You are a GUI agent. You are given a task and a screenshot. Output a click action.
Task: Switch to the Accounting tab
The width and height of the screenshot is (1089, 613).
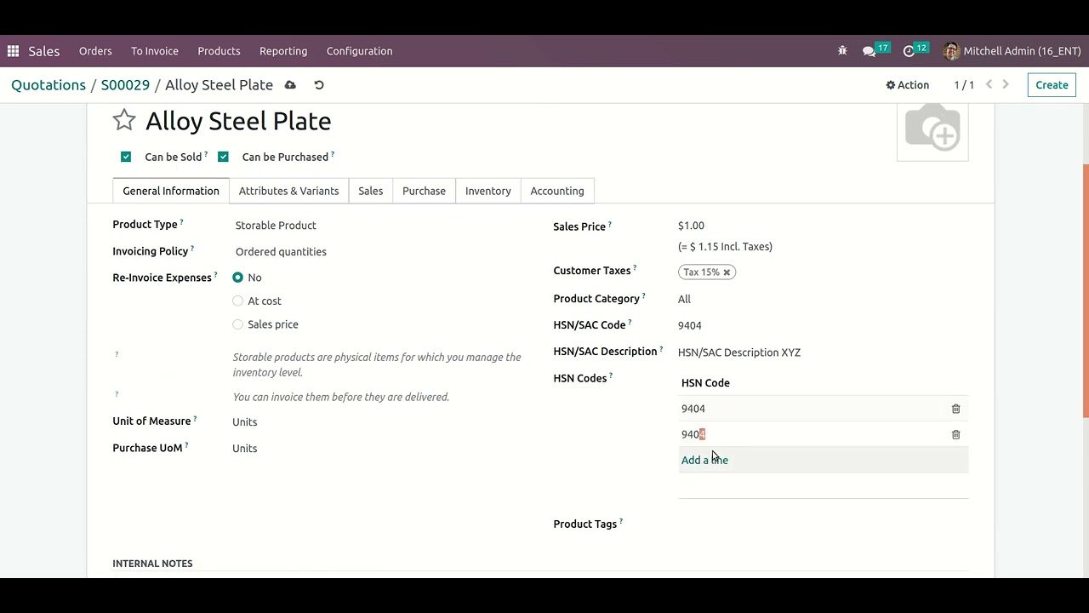coord(557,191)
